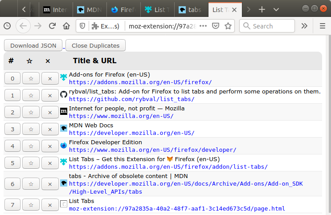This screenshot has height=215, width=331.
Task: Close the MDN Web Docs row tab
Action: [x=50, y=129]
